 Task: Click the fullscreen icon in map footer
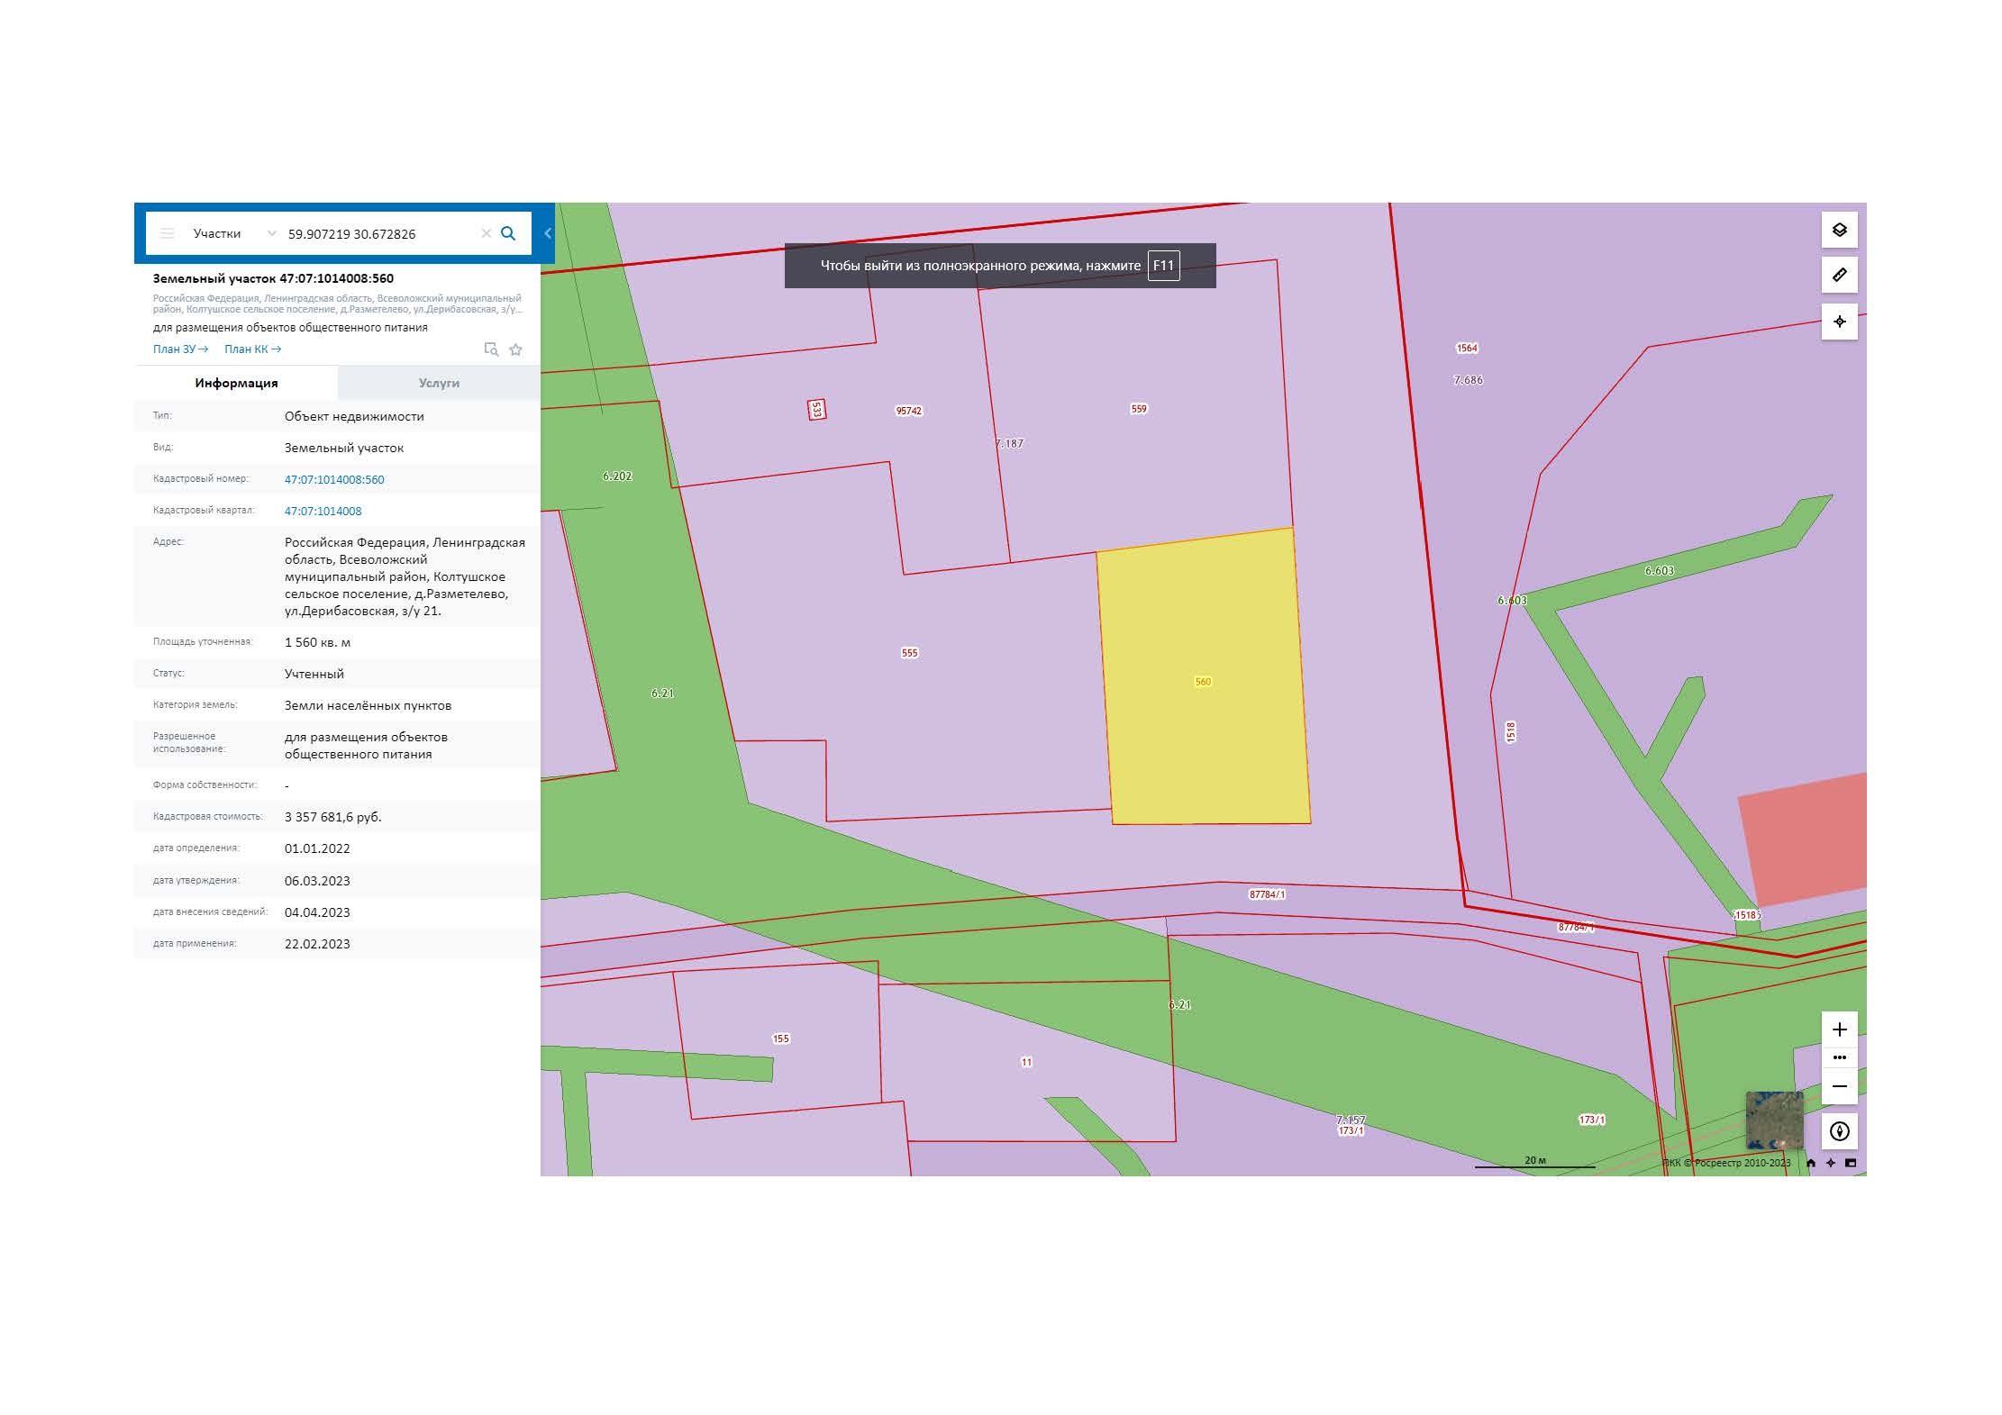1851,1163
